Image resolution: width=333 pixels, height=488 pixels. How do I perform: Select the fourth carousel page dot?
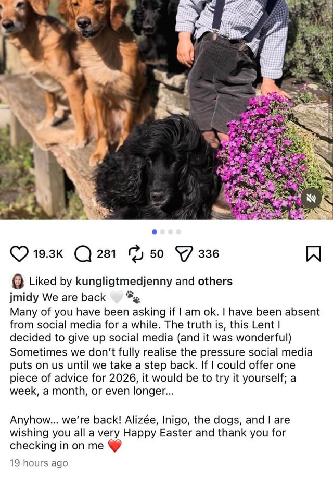pos(178,231)
